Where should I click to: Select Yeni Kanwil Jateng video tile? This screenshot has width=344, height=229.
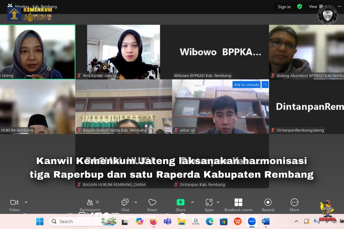point(123,52)
